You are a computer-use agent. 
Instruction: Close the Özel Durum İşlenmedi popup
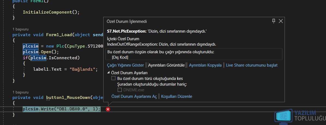281,21
